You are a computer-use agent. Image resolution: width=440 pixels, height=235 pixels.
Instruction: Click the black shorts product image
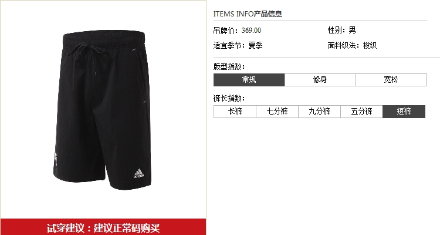[x=103, y=110]
